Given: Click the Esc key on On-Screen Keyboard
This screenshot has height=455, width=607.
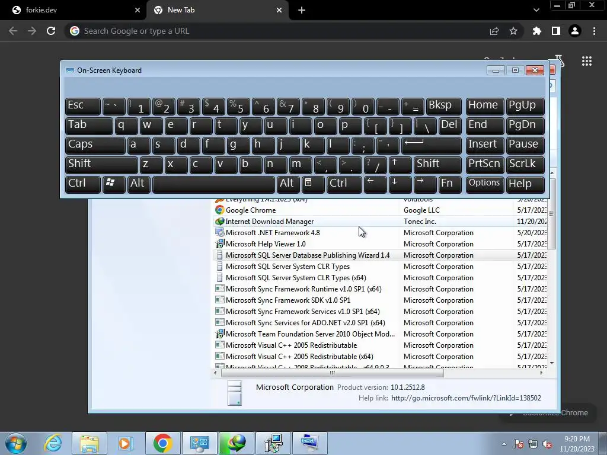Looking at the screenshot, I should (x=83, y=106).
